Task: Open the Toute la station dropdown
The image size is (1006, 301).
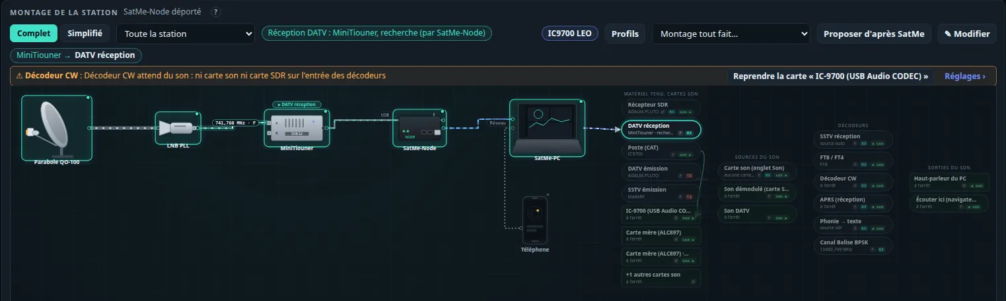Action: (x=186, y=34)
